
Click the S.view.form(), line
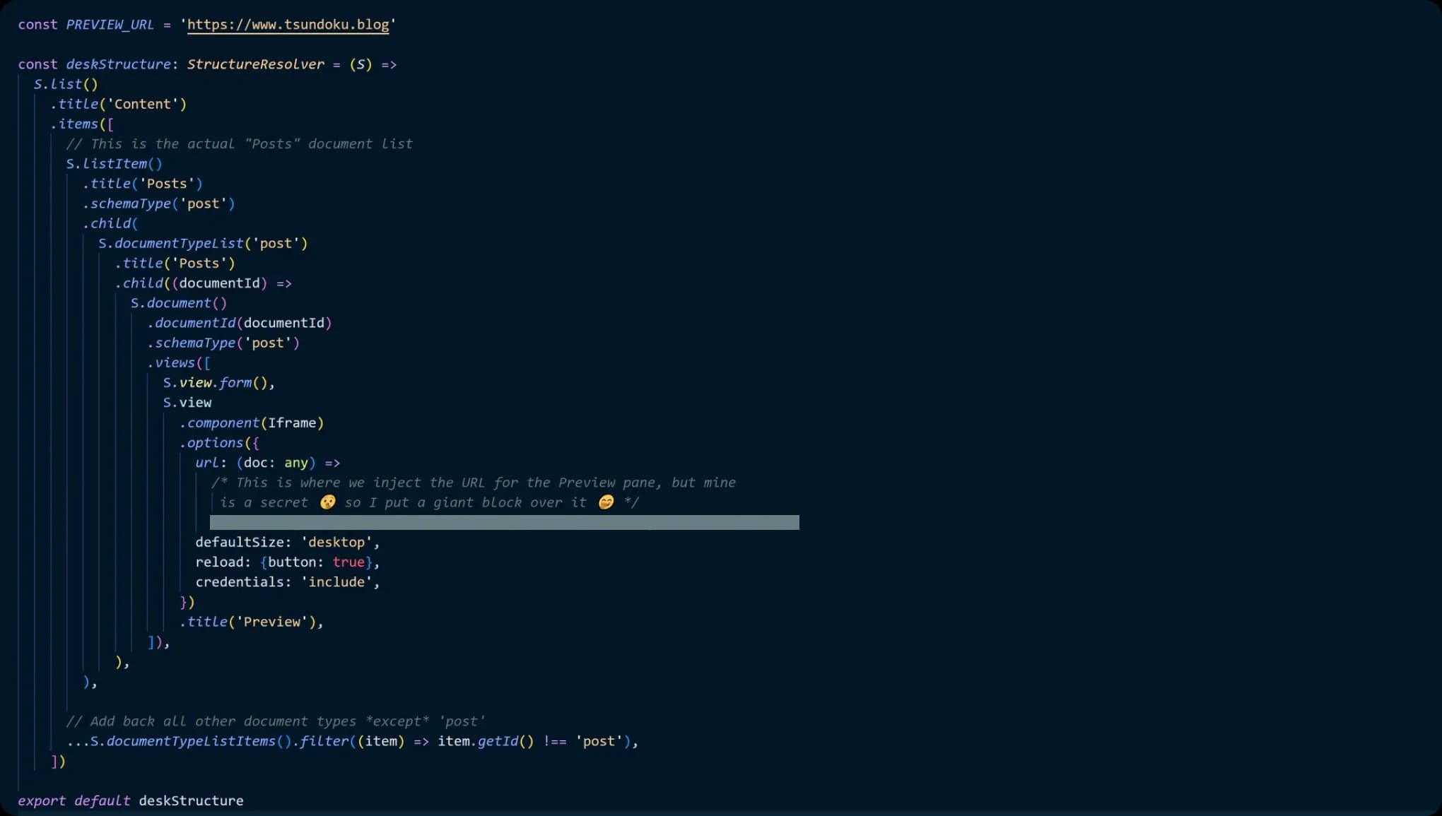[219, 382]
